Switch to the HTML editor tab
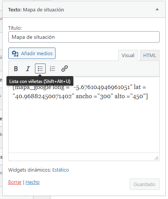168x199 pixels. pos(150,56)
